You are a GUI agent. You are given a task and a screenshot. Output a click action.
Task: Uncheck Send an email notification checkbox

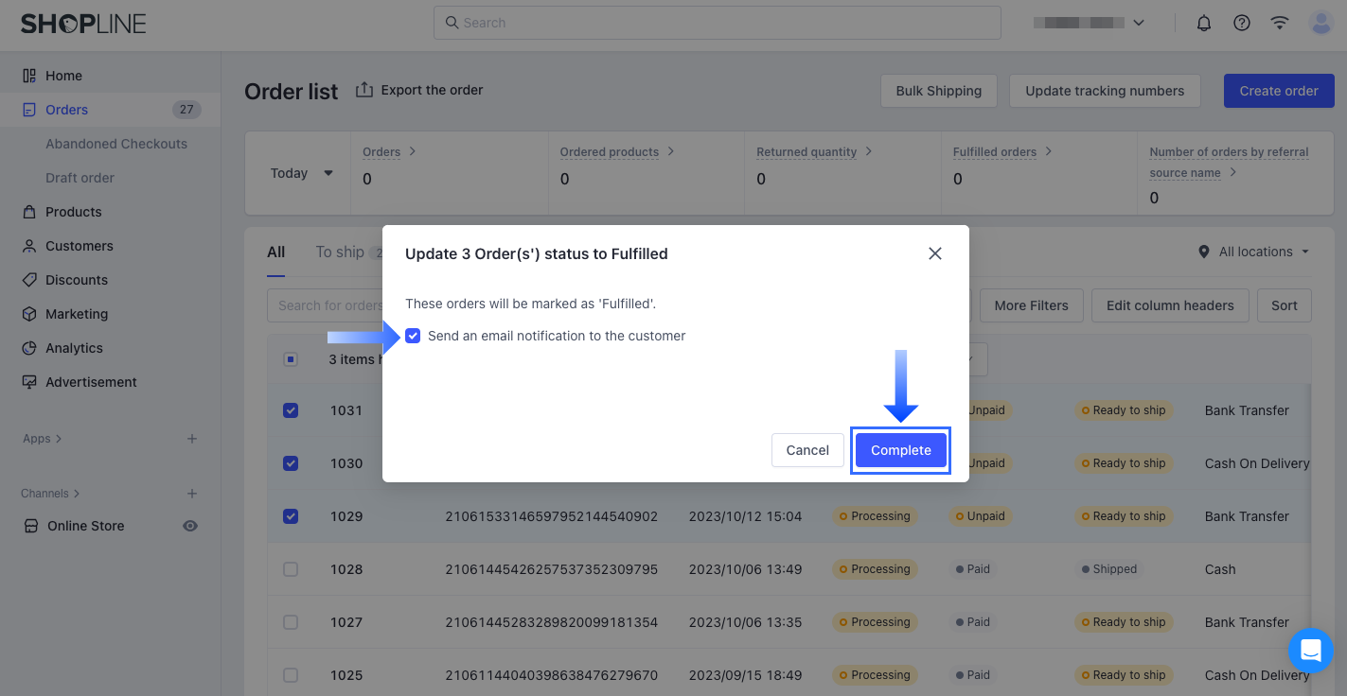(413, 336)
